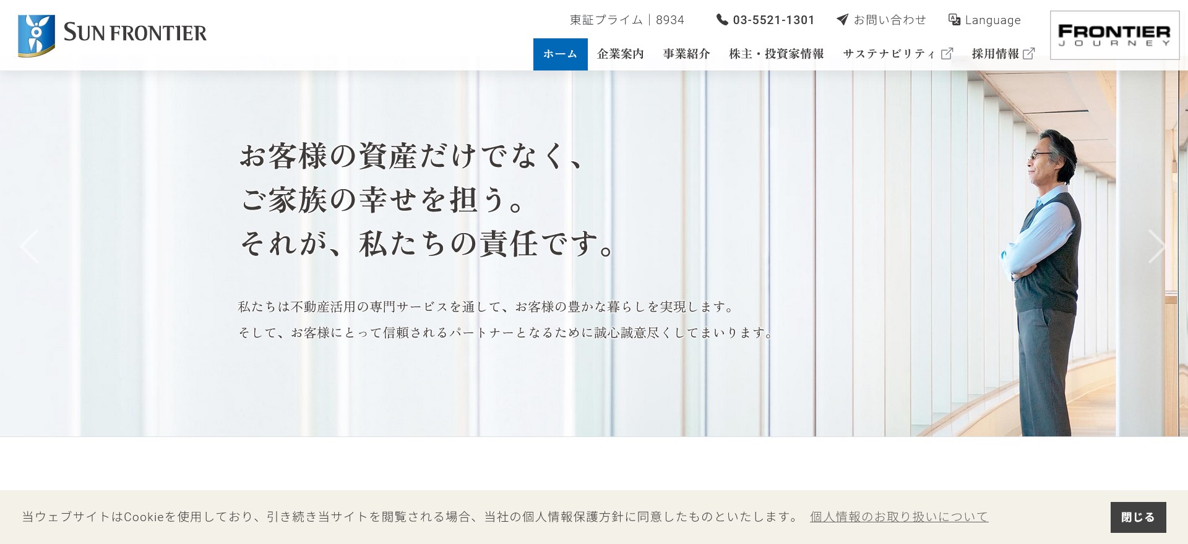Open the 株主・投資家情報 menu
Image resolution: width=1188 pixels, height=544 pixels.
776,54
